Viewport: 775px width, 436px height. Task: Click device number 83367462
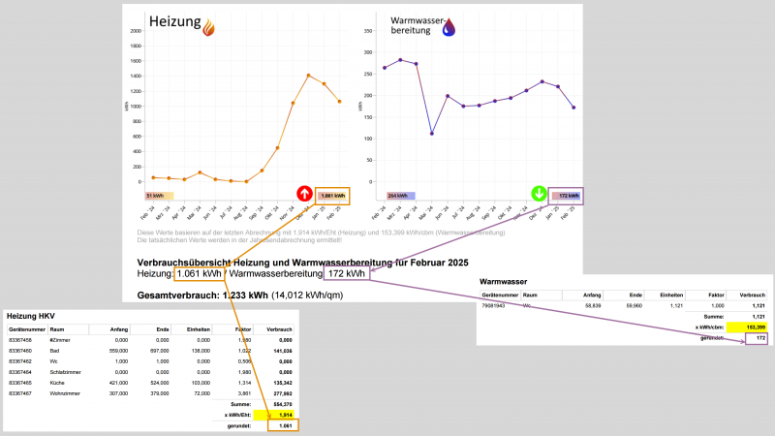coord(19,361)
